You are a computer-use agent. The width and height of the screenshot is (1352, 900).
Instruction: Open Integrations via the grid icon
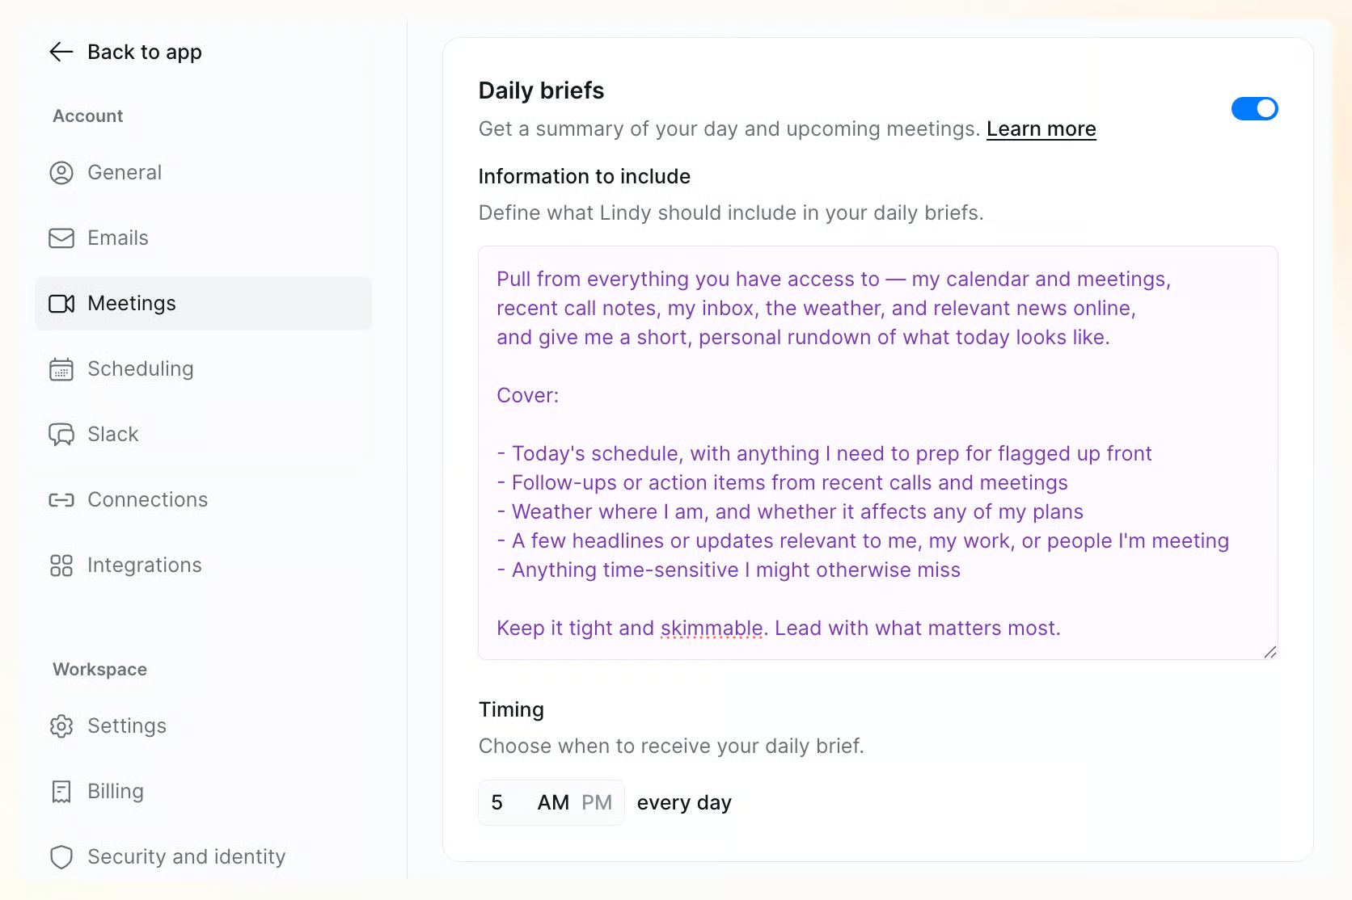point(61,566)
